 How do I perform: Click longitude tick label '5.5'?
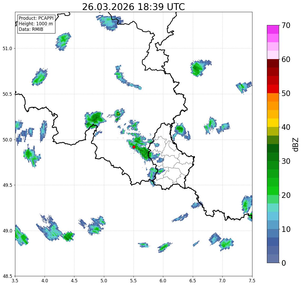(x=134, y=280)
